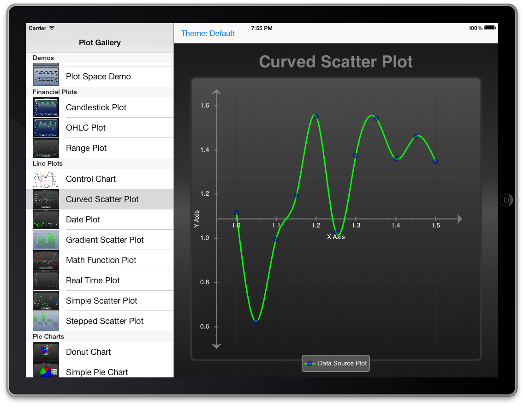The width and height of the screenshot is (524, 406).
Task: Tap the Stepped Scatter Plot thumbnail
Action: 46,321
